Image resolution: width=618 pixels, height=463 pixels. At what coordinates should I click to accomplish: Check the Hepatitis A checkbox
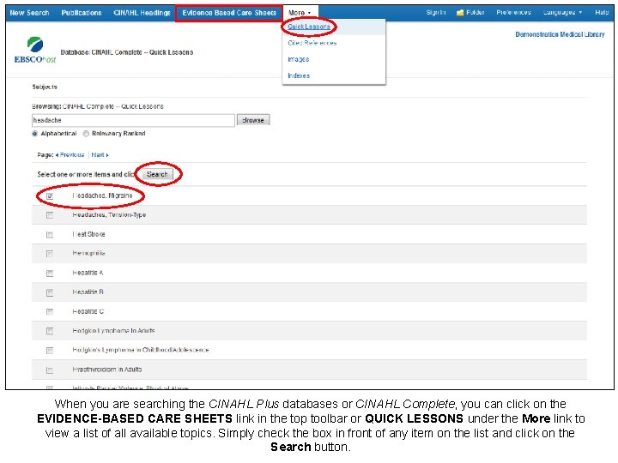pyautogui.click(x=50, y=274)
